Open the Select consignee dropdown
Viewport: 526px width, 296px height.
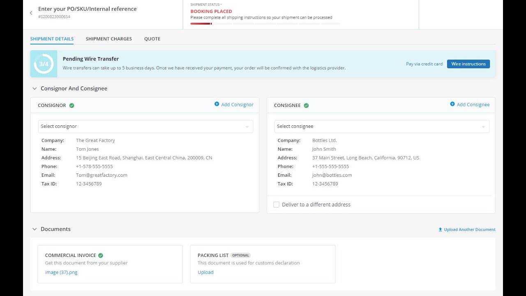[x=382, y=127]
